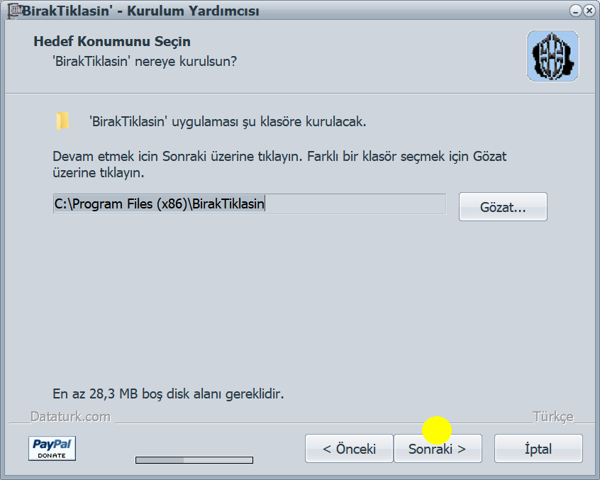The width and height of the screenshot is (600, 480).
Task: Minimize the Kurulum Yardımcısı window
Action: [575, 11]
